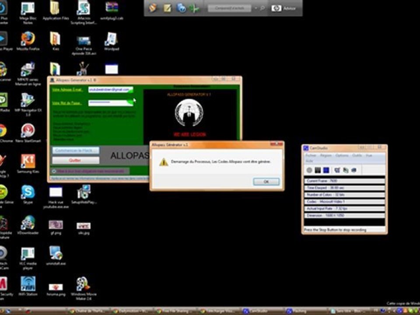Click the Anonymous logo image in Allopass Generator
Image resolution: width=420 pixels, height=315 pixels.
coord(189,112)
